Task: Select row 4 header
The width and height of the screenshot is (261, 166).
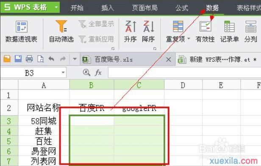Action: [9, 131]
